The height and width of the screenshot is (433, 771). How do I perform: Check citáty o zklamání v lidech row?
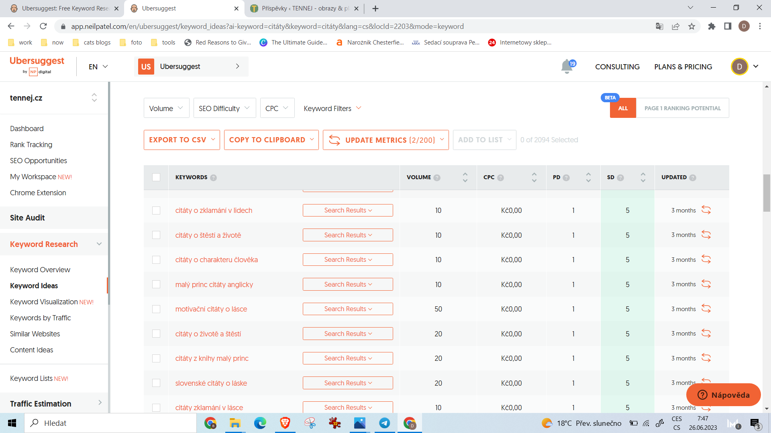[x=156, y=210]
